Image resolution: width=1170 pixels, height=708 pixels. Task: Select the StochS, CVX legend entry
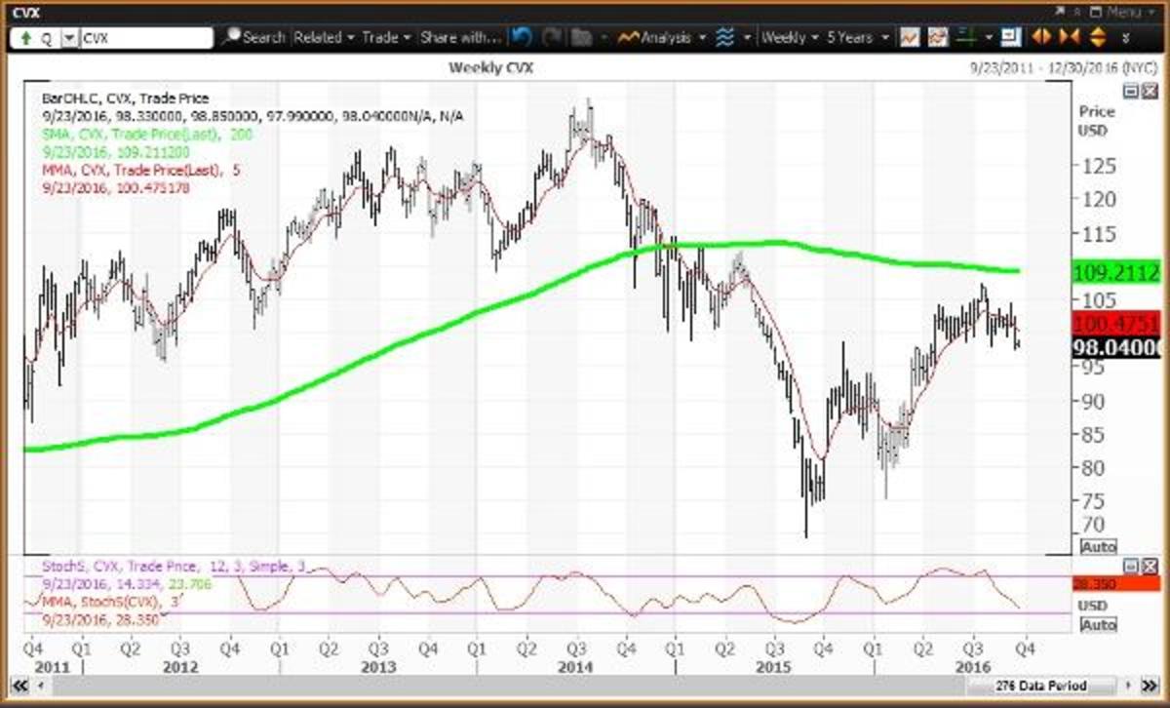pyautogui.click(x=175, y=567)
